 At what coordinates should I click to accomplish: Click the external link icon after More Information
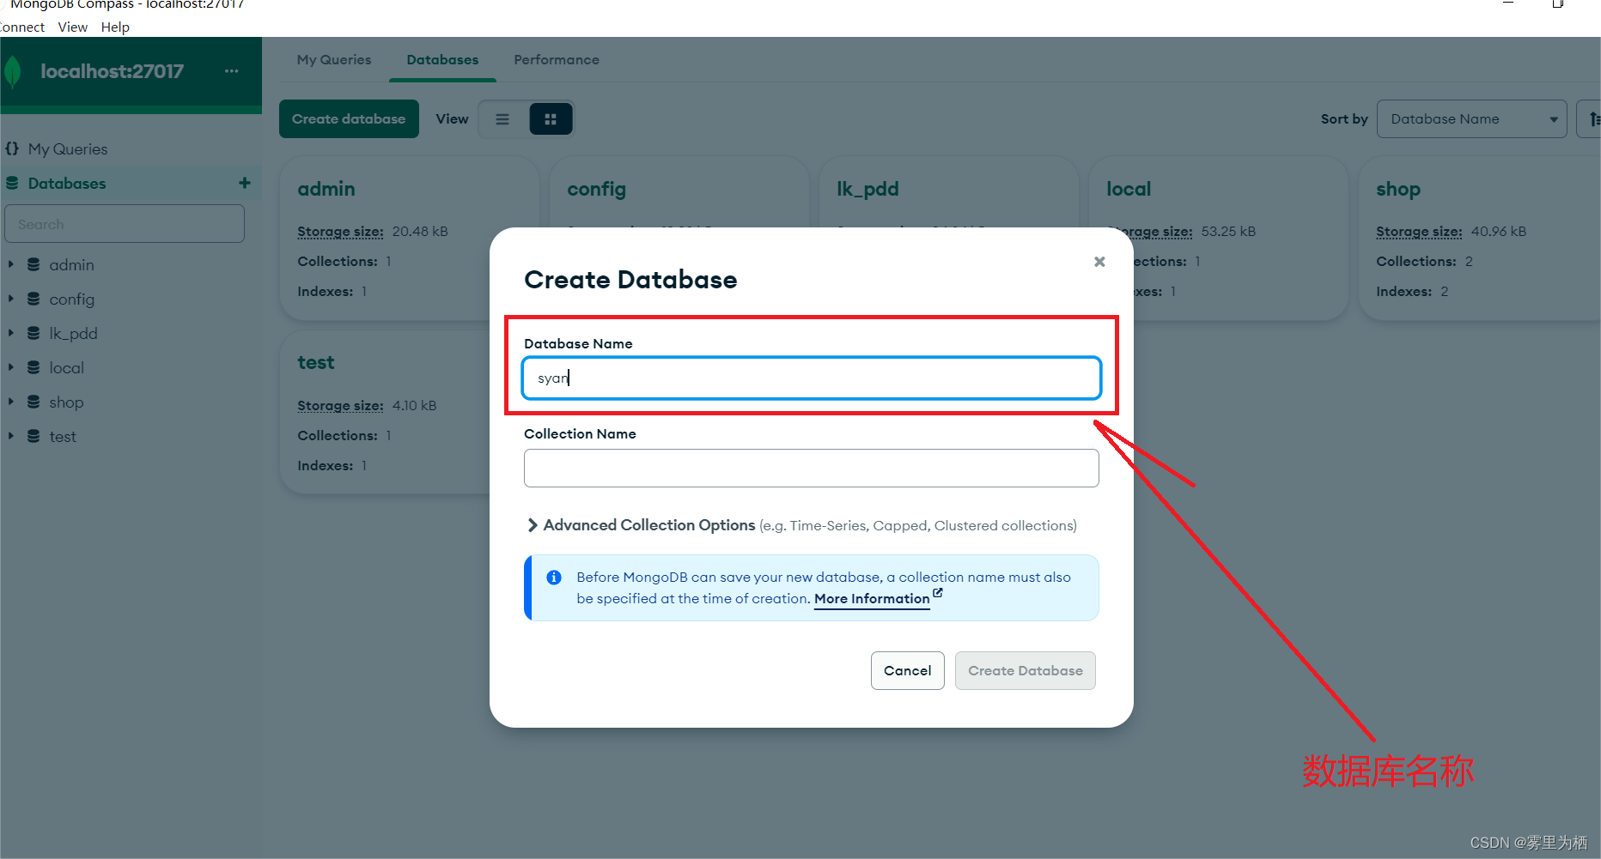click(938, 593)
